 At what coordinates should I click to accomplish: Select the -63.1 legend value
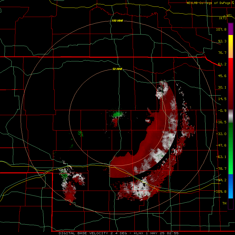pos(221,157)
